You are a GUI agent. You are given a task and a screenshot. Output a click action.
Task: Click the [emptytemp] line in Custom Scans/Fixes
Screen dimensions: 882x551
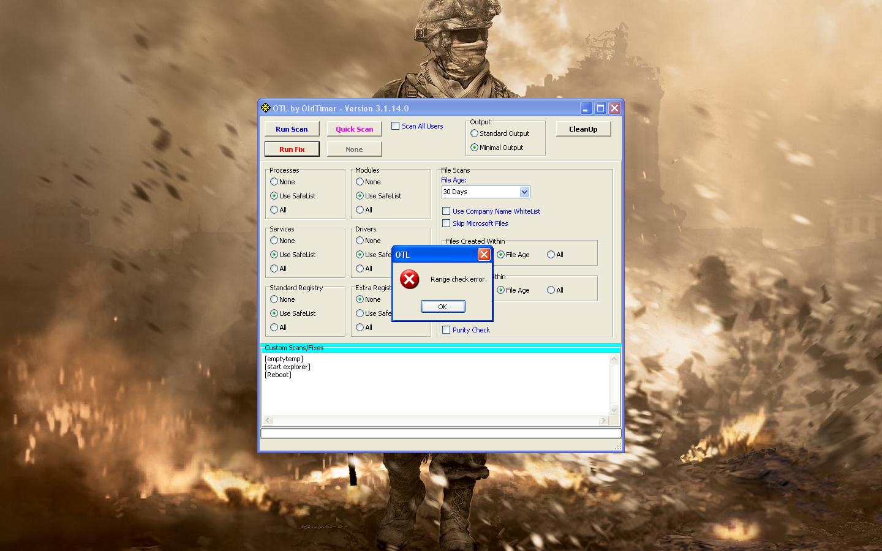(284, 359)
